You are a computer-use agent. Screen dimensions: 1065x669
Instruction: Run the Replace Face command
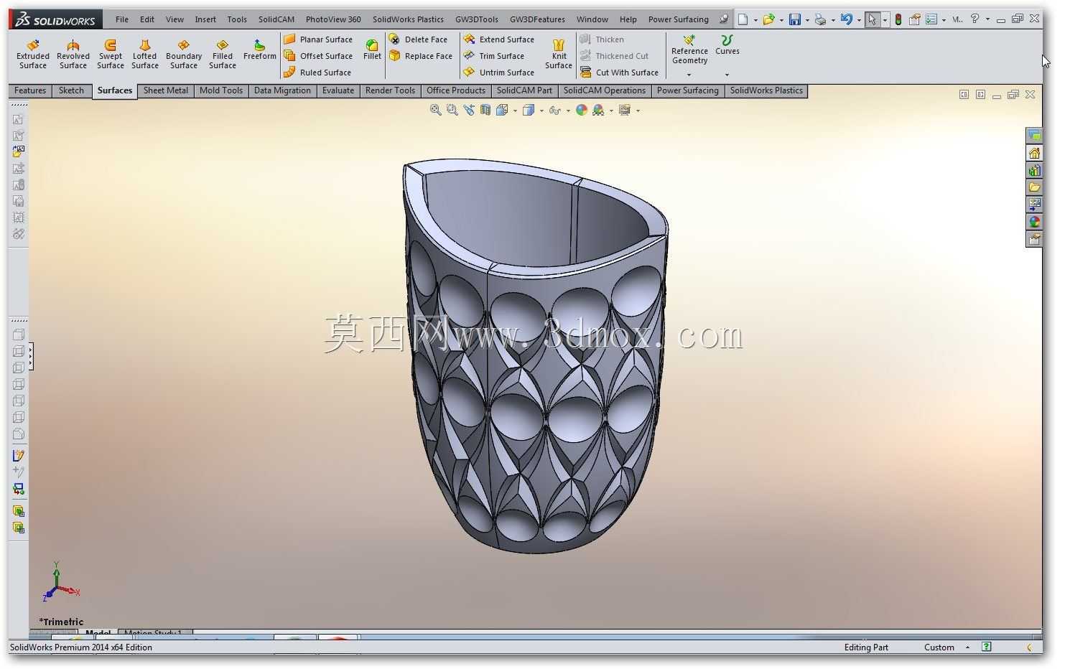(421, 56)
